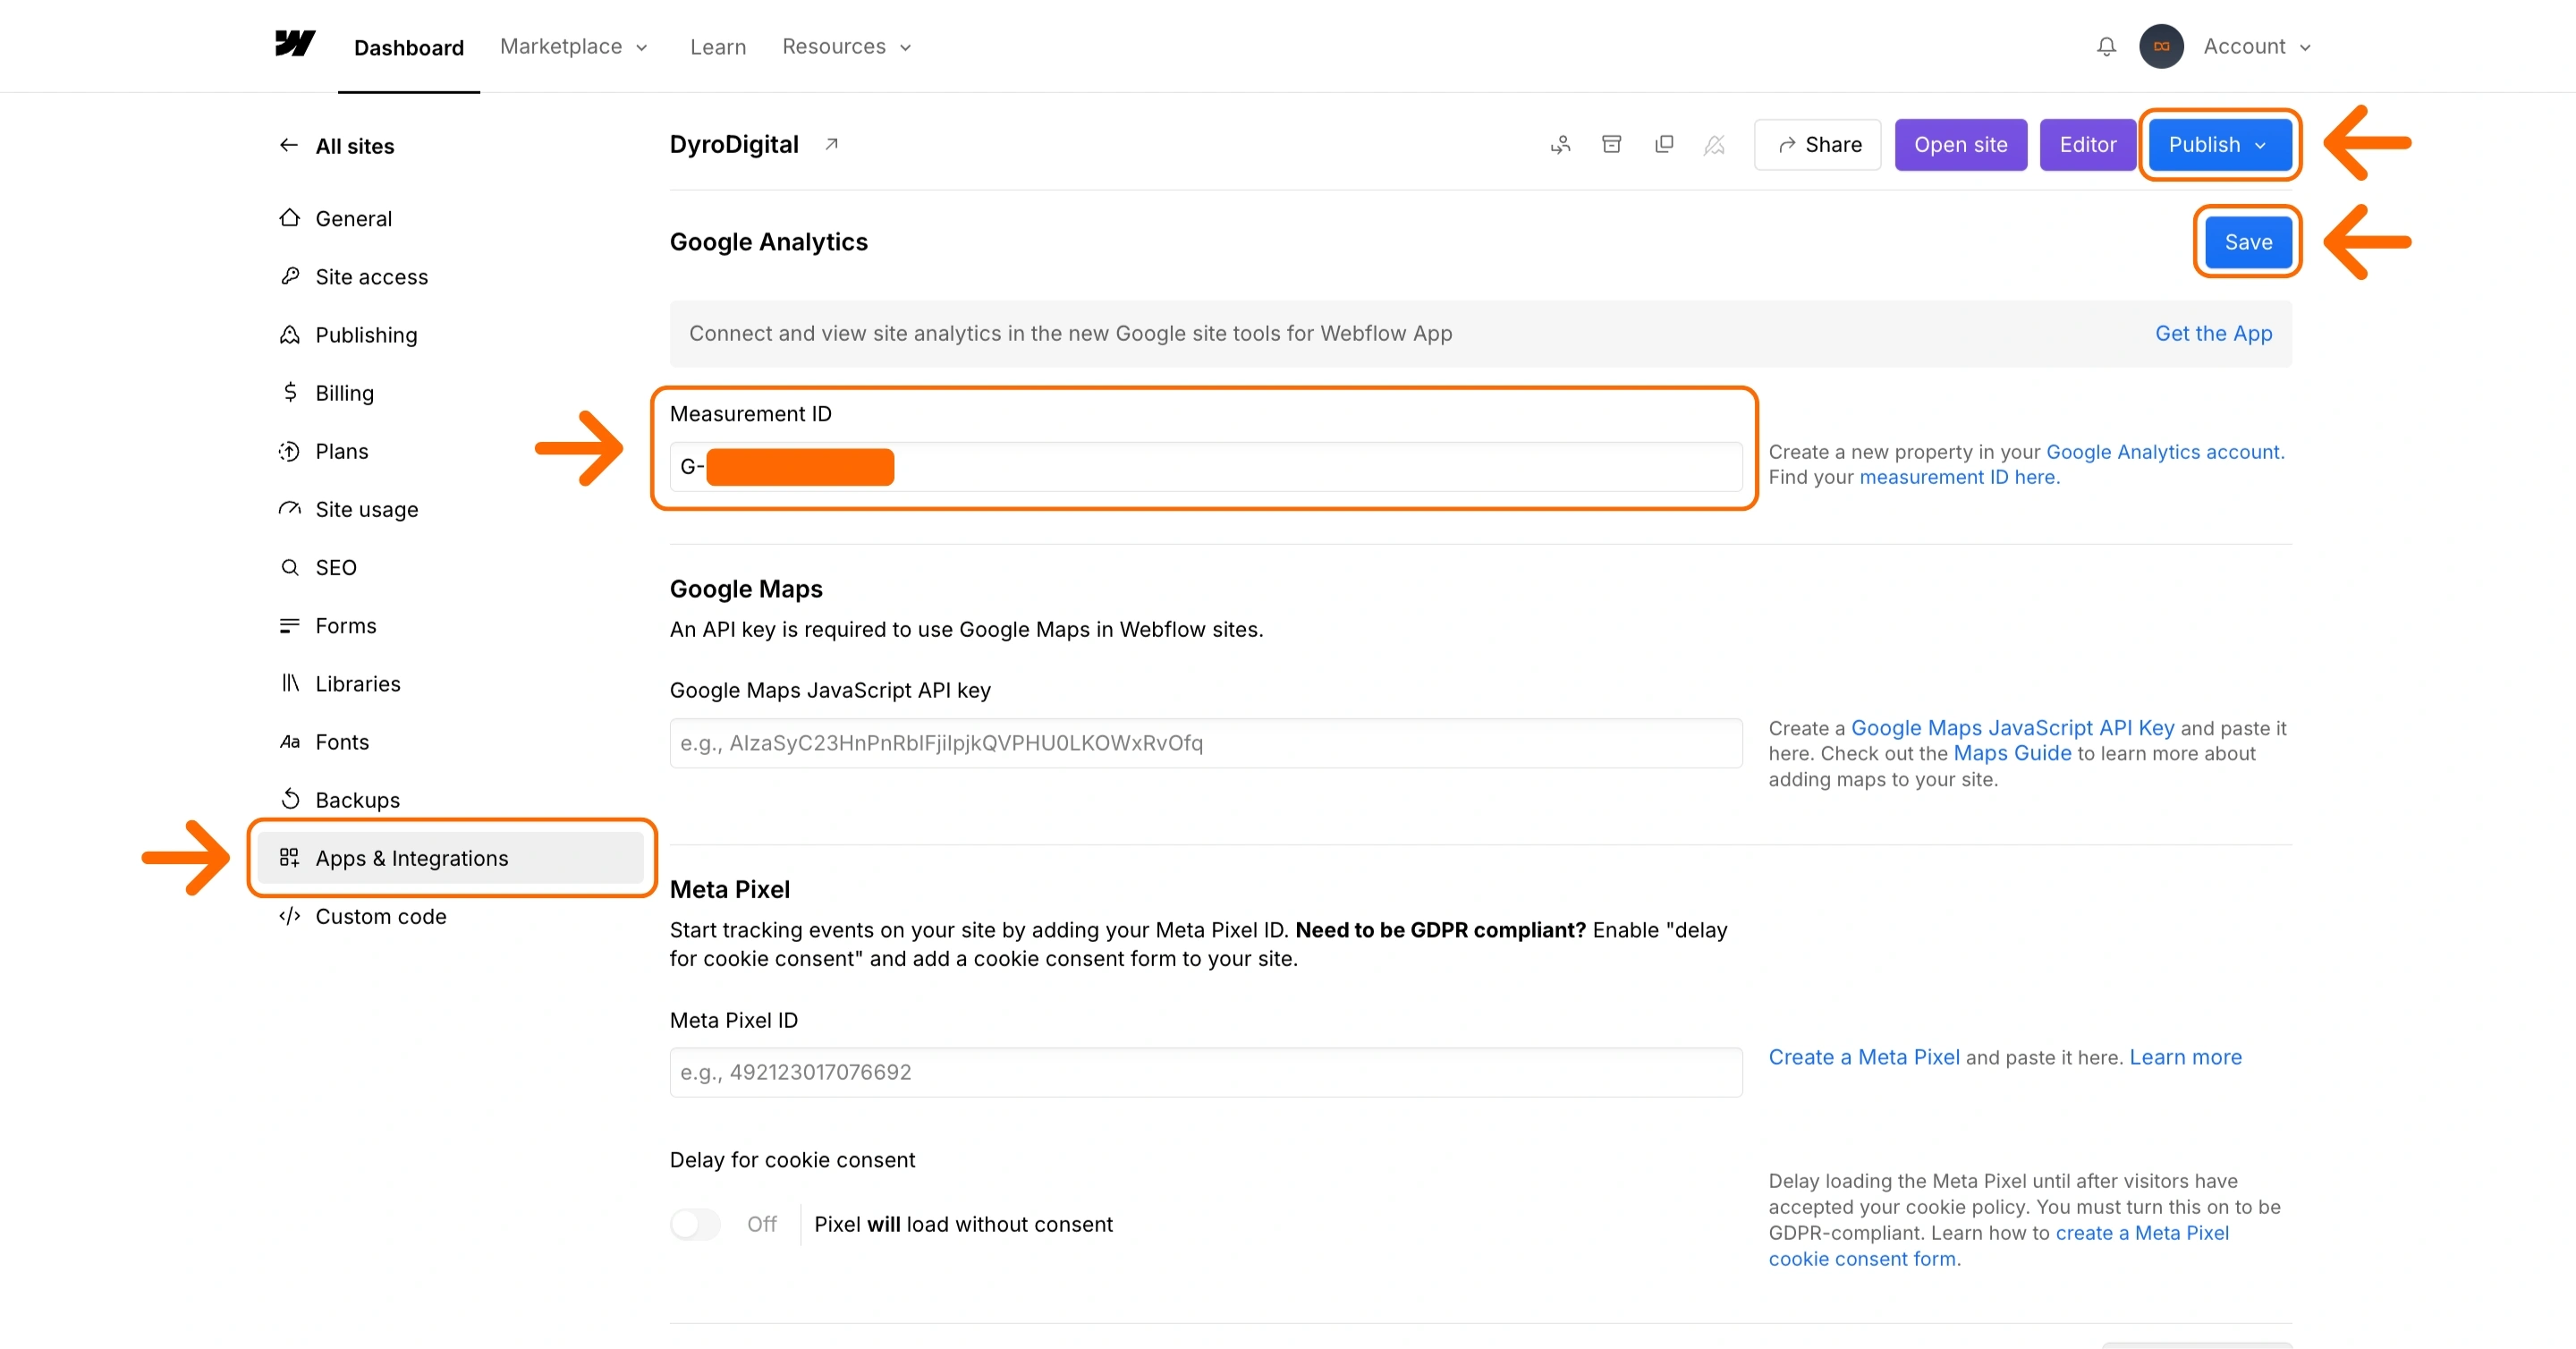The width and height of the screenshot is (2576, 1349).
Task: Toggle Delay for cookie consent switch
Action: (x=695, y=1223)
